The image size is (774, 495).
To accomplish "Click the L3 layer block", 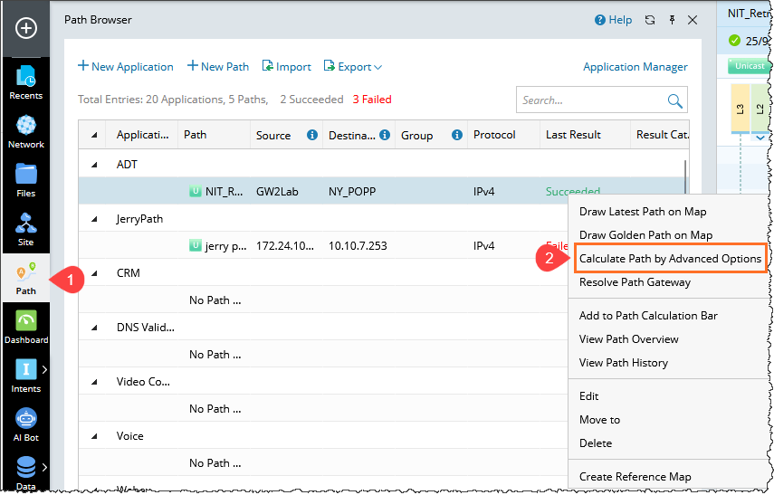I will (x=740, y=109).
